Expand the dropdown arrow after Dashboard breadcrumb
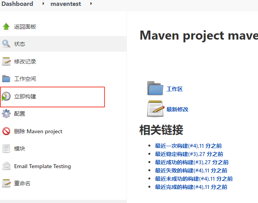 point(43,4)
